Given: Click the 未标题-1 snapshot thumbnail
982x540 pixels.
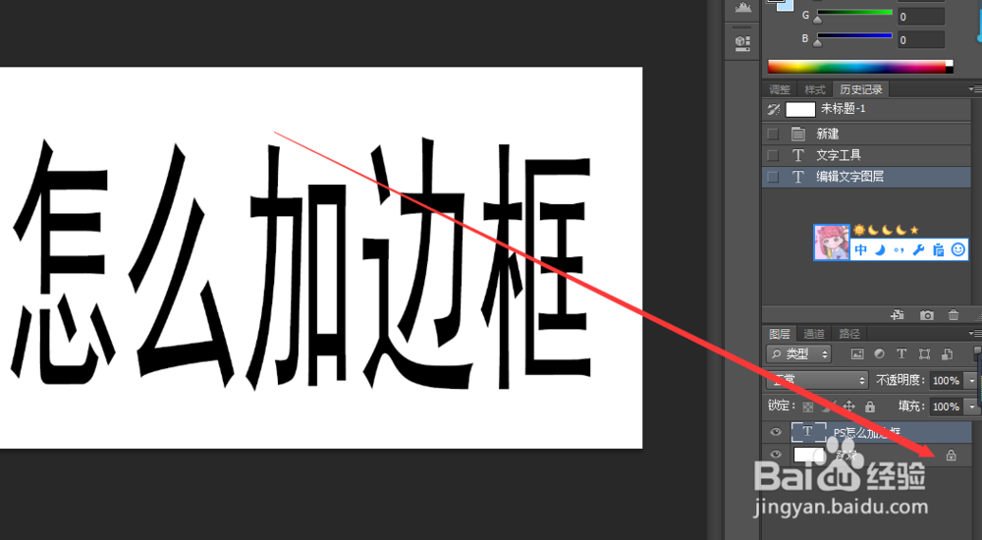Looking at the screenshot, I should coord(800,110).
